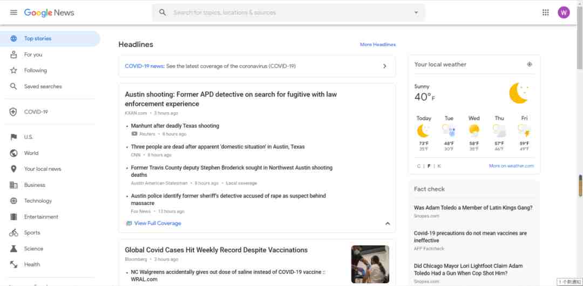Open COVID-19 shield section in sidebar
The height and width of the screenshot is (286, 583).
tap(13, 112)
